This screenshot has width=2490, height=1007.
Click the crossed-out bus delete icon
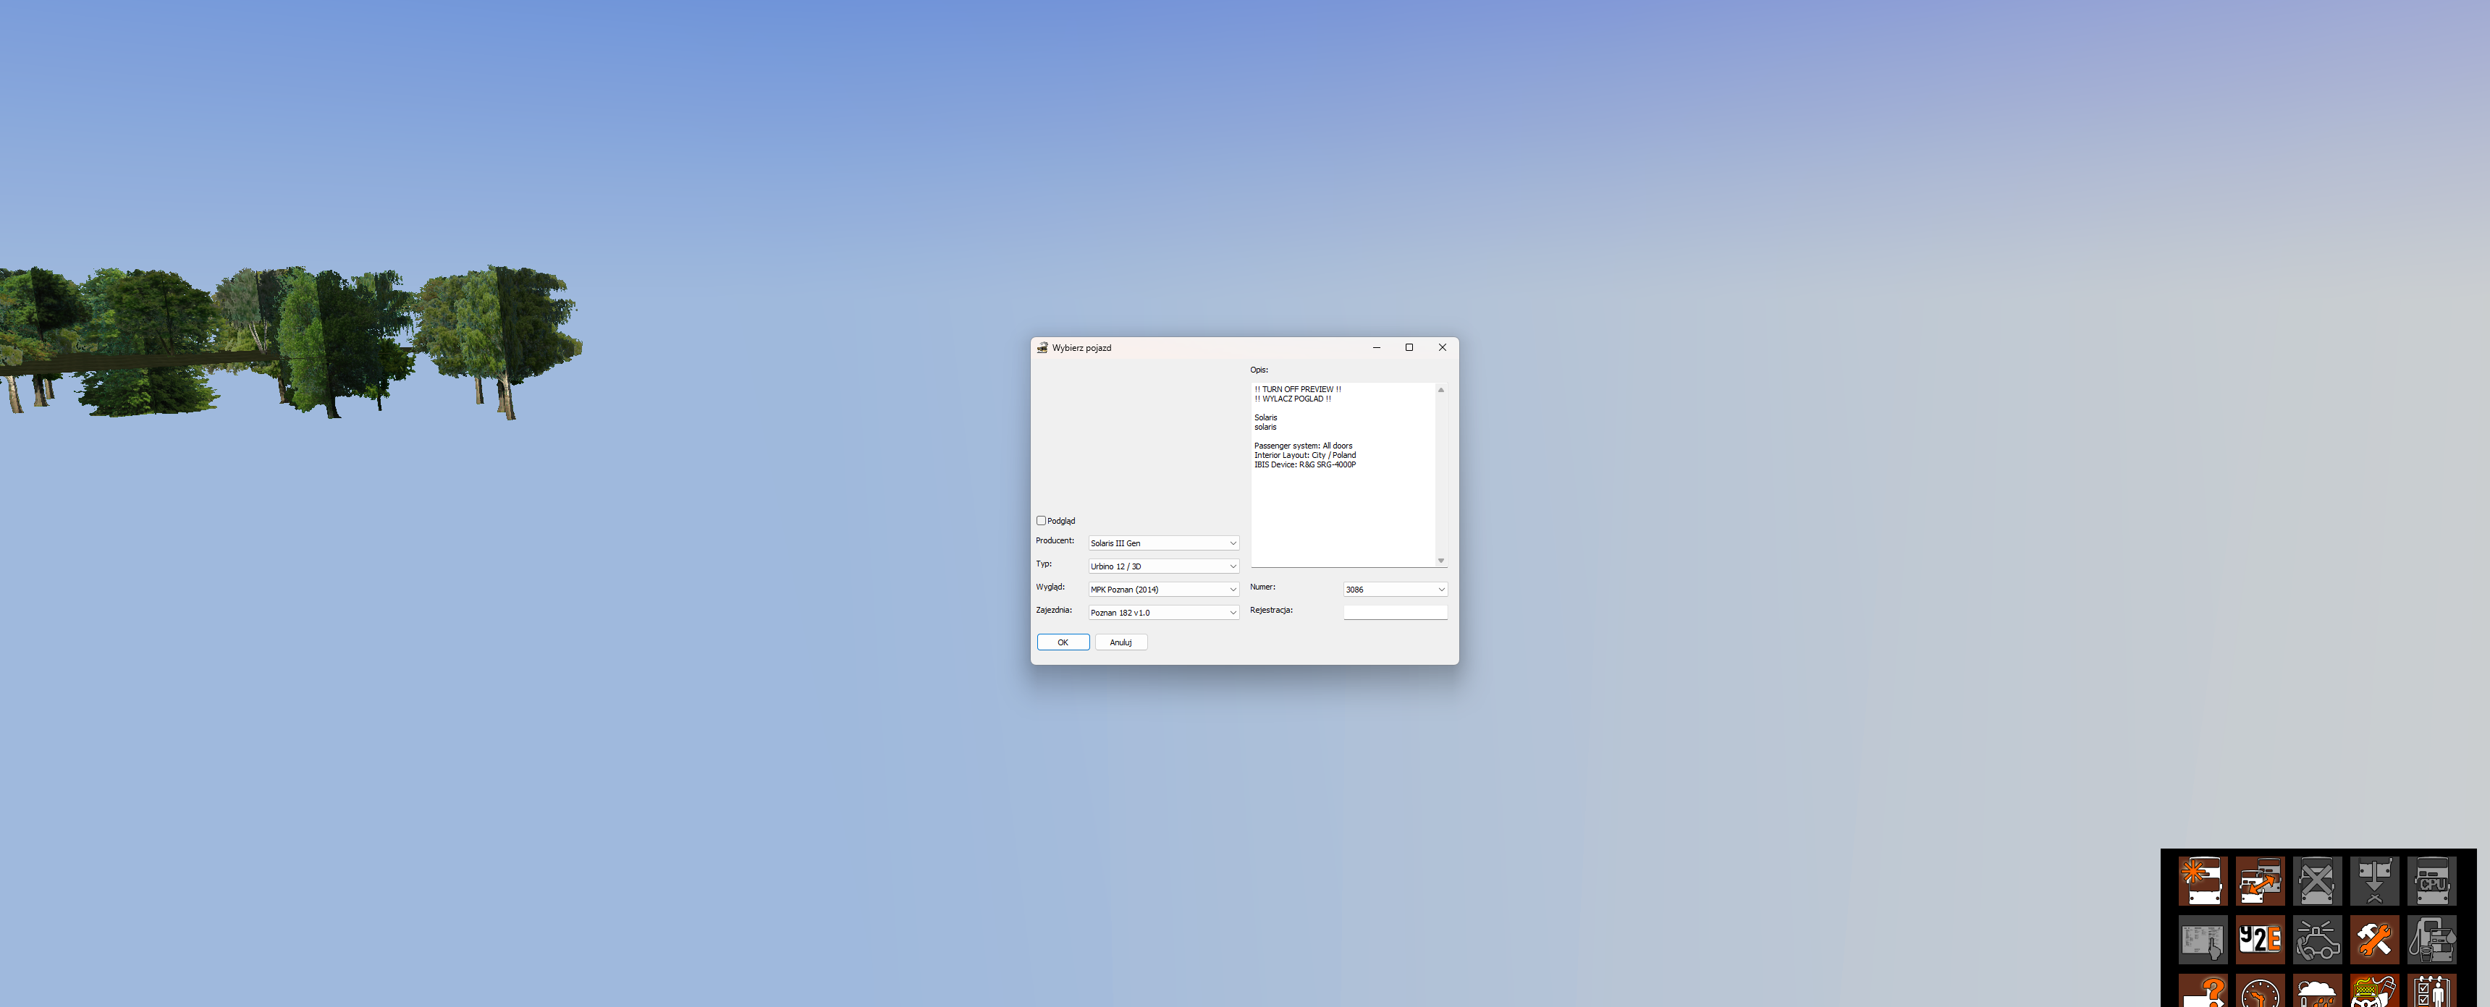coord(2317,880)
